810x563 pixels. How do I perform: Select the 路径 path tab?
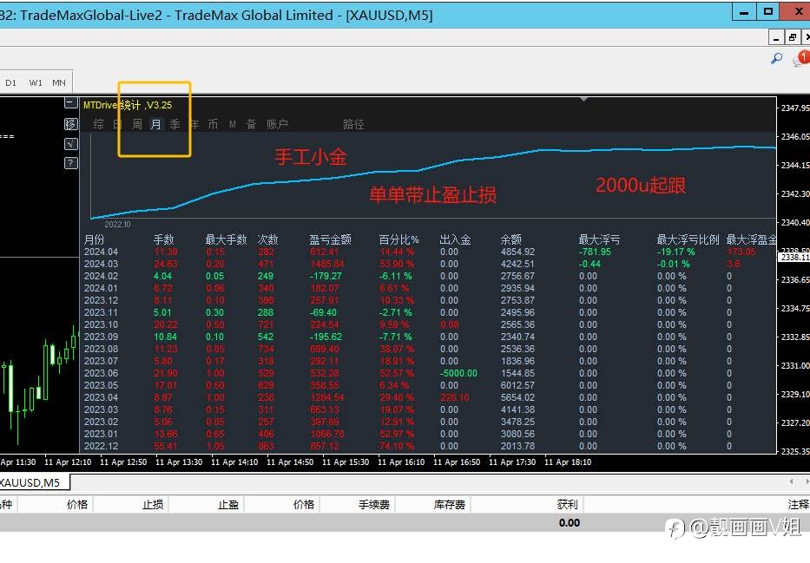pyautogui.click(x=354, y=124)
